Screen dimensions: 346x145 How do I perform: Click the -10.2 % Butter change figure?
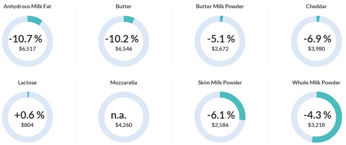click(122, 39)
